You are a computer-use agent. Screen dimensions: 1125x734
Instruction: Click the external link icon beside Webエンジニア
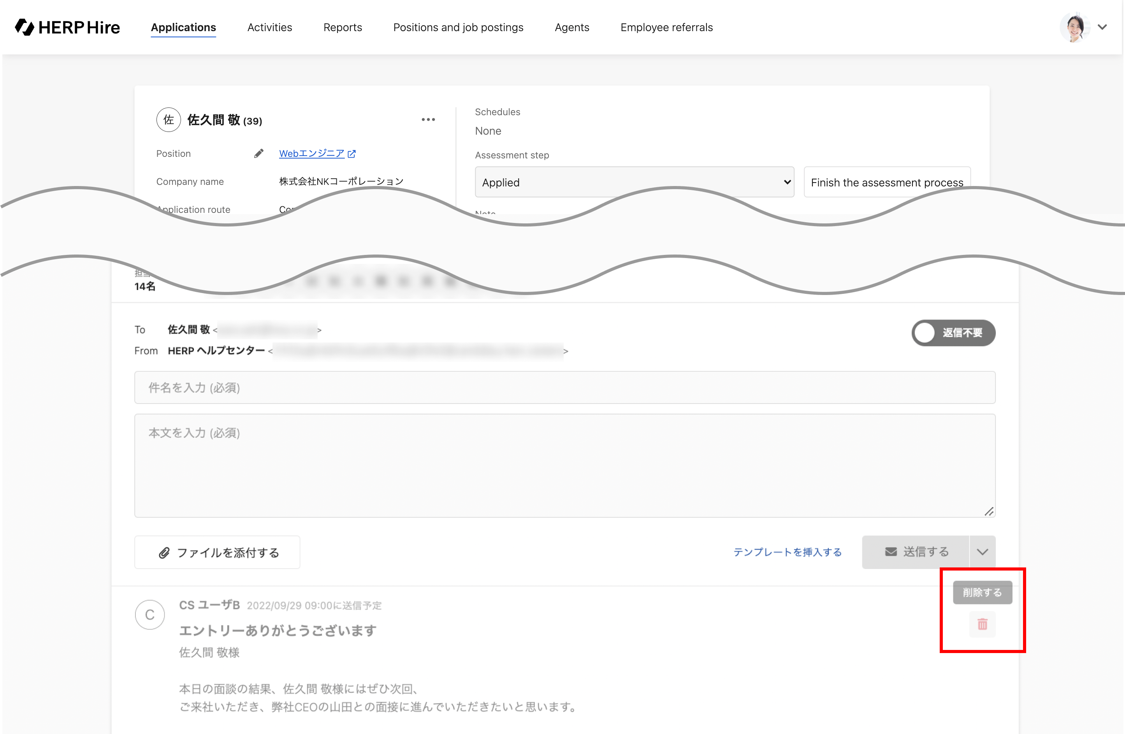[x=352, y=154]
